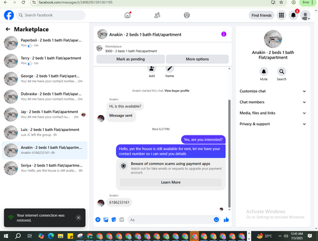Open File Explorer from taskbar

[60, 236]
